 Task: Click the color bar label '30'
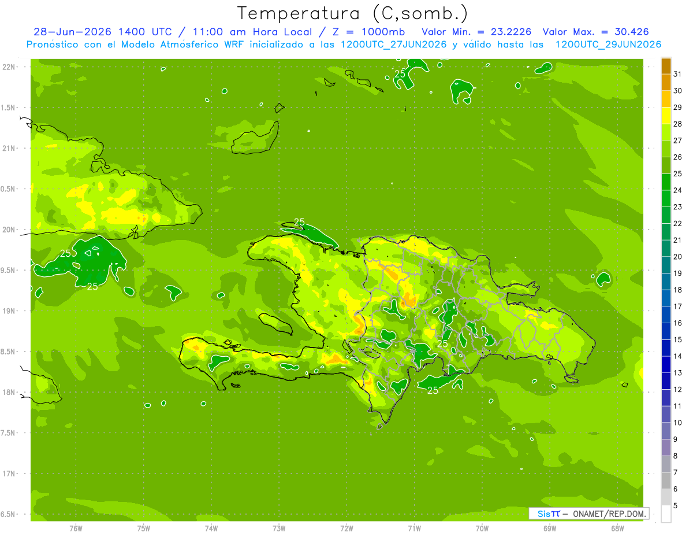(678, 91)
